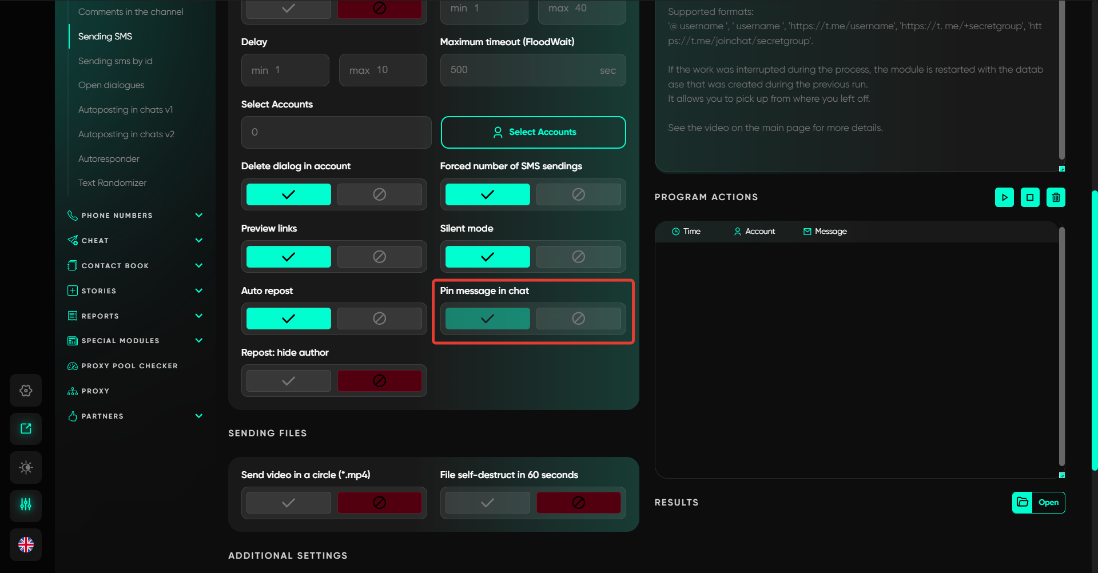Open language selector with UK flag
The height and width of the screenshot is (573, 1098).
[x=26, y=544]
